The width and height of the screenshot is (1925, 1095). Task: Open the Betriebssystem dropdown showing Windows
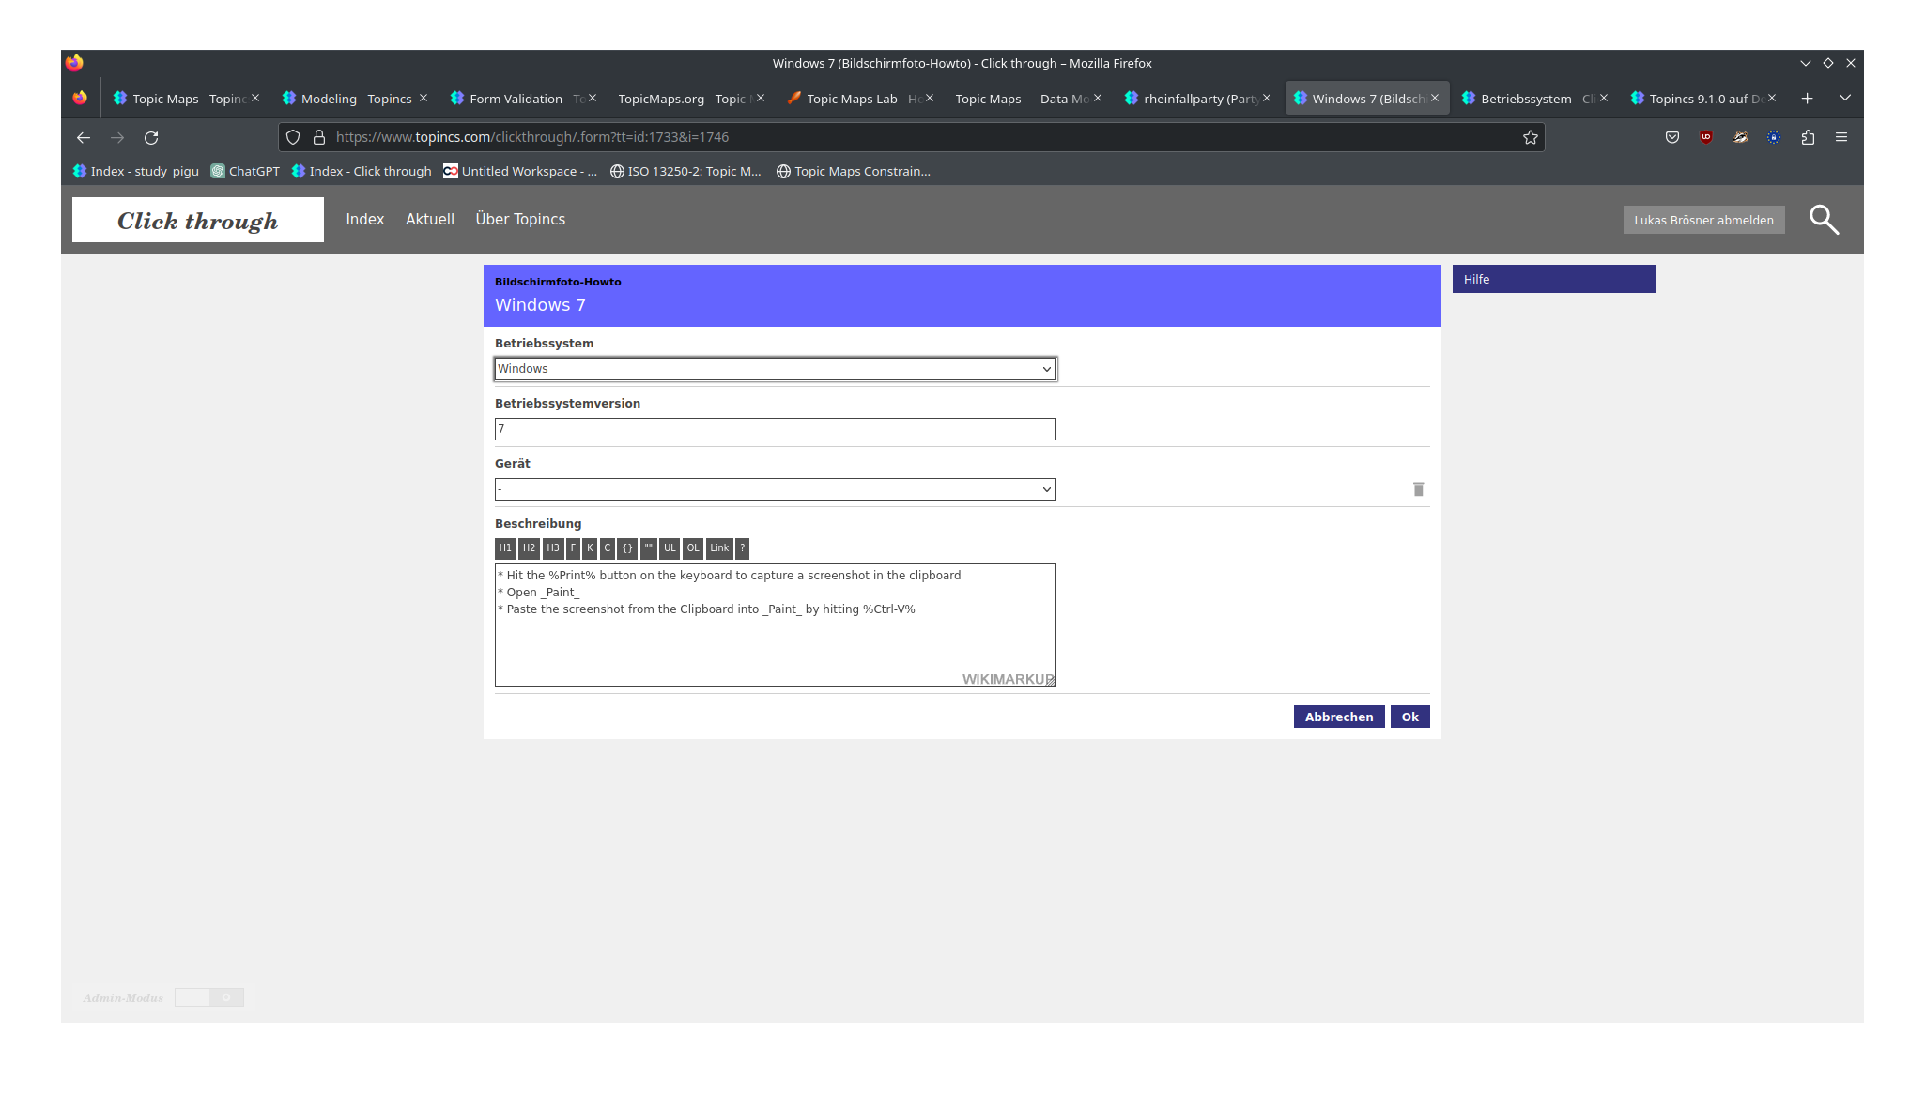click(x=775, y=369)
